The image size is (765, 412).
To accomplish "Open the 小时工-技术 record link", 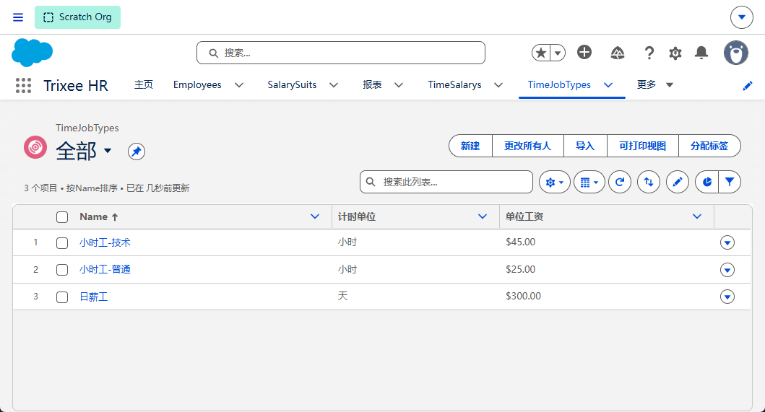I will 105,242.
